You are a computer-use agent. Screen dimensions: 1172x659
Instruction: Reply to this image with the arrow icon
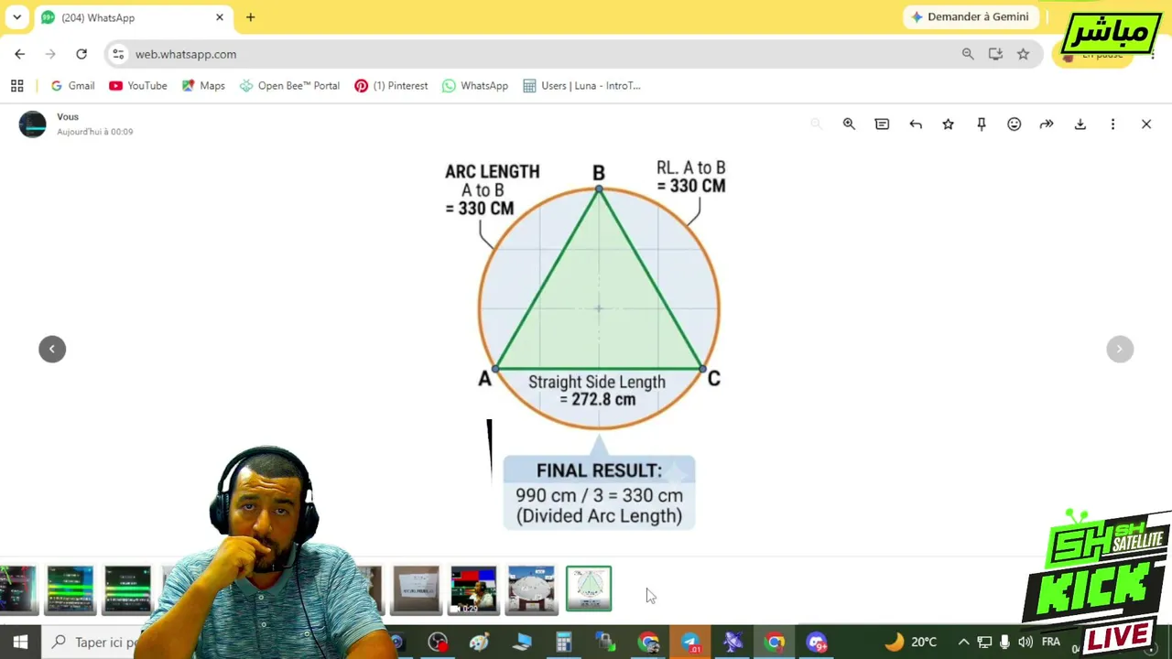point(916,124)
